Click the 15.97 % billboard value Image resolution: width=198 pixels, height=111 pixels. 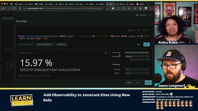click(36, 63)
